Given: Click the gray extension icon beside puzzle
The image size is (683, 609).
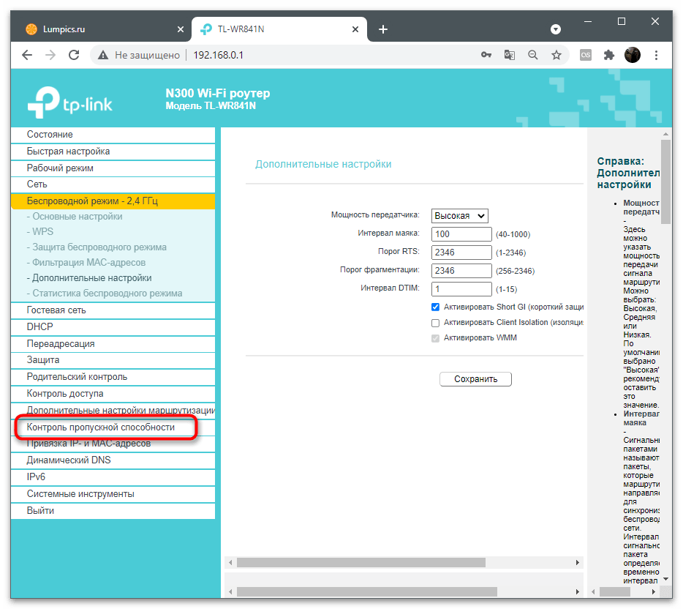Looking at the screenshot, I should tap(586, 55).
